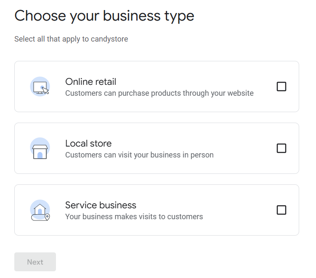Click the "Choose your business type" heading
The image size is (316, 278).
coord(104,16)
